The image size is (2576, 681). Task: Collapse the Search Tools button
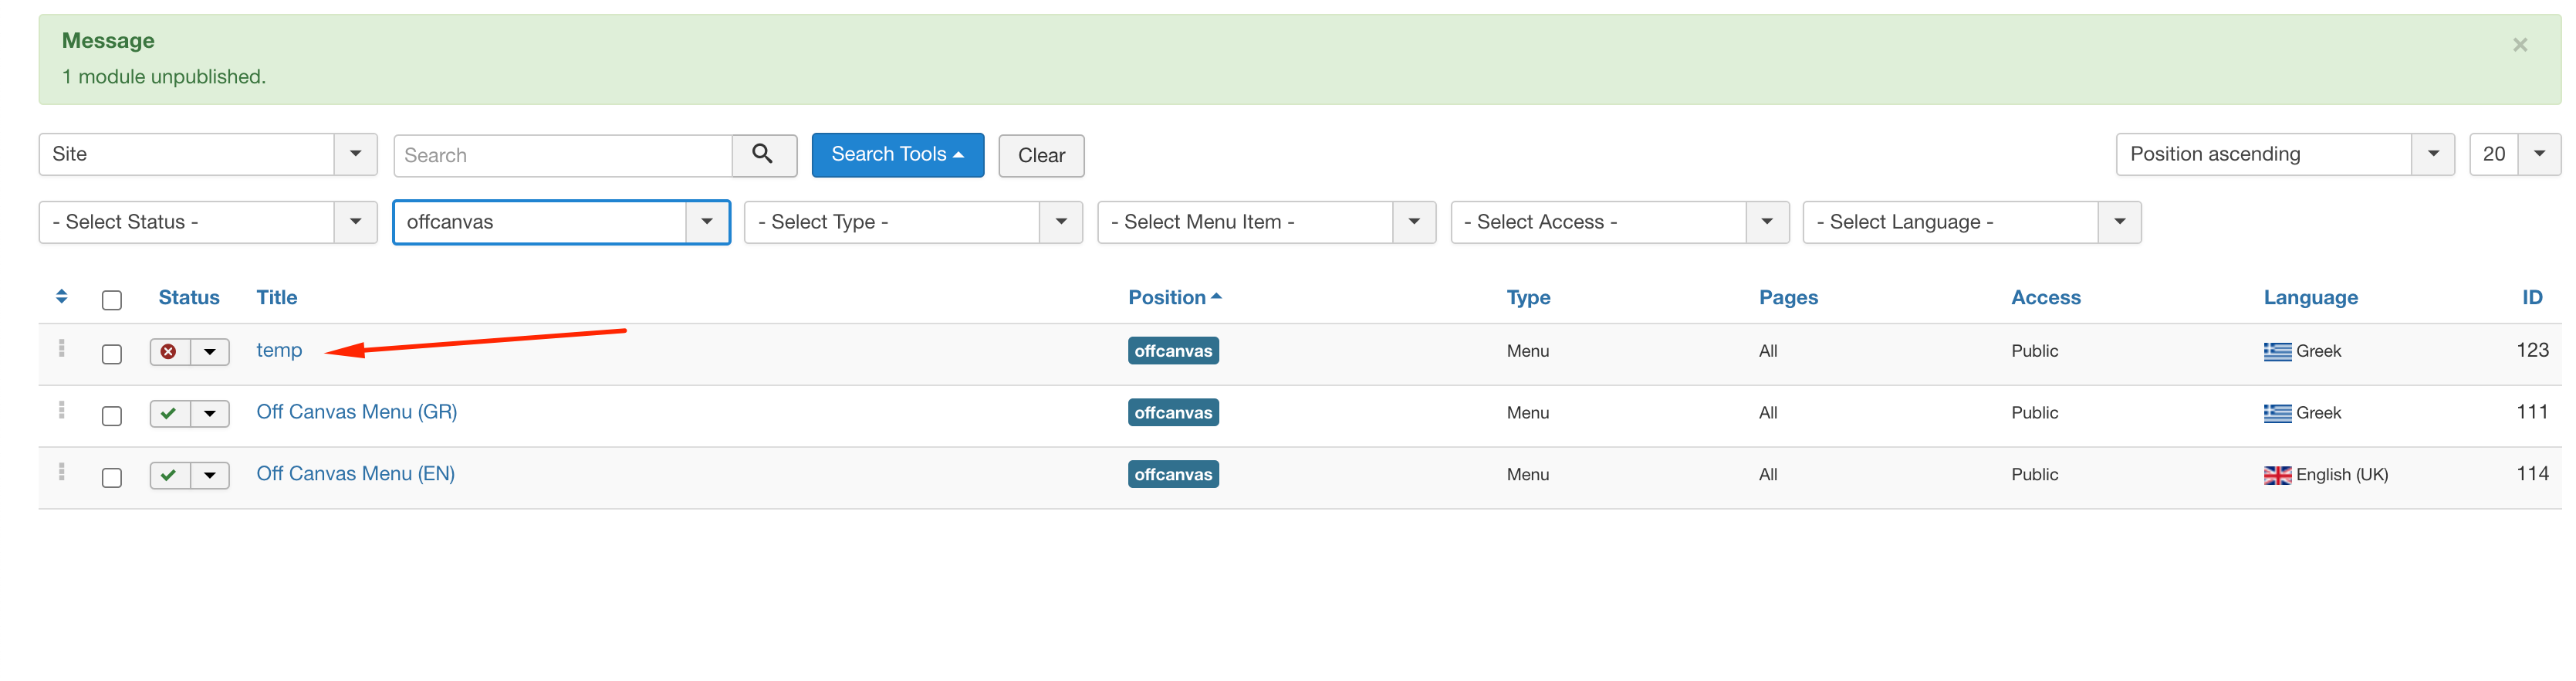(897, 155)
